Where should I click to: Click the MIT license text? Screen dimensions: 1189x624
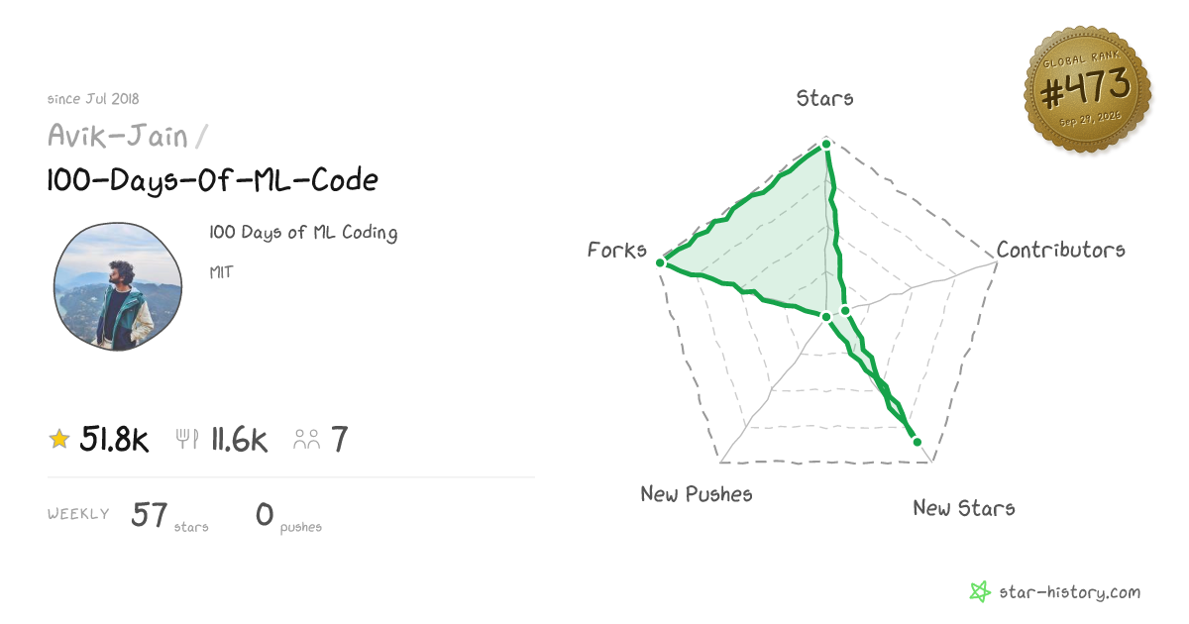point(221,271)
